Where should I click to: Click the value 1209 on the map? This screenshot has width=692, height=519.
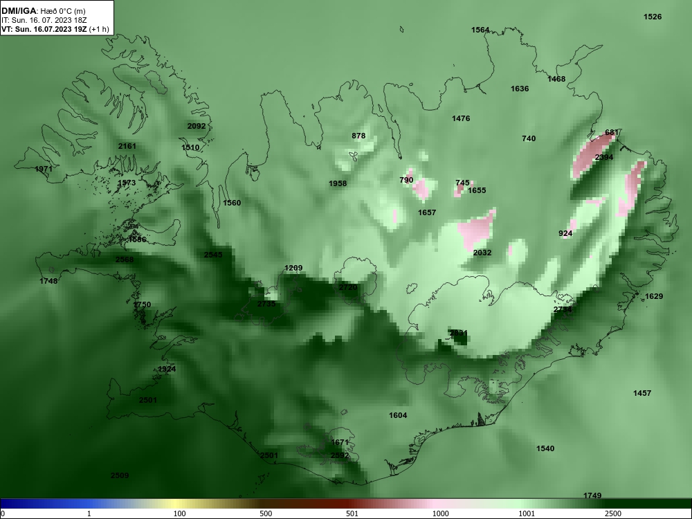pyautogui.click(x=293, y=268)
